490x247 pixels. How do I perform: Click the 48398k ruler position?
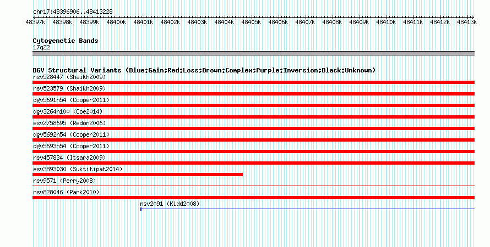62,22
